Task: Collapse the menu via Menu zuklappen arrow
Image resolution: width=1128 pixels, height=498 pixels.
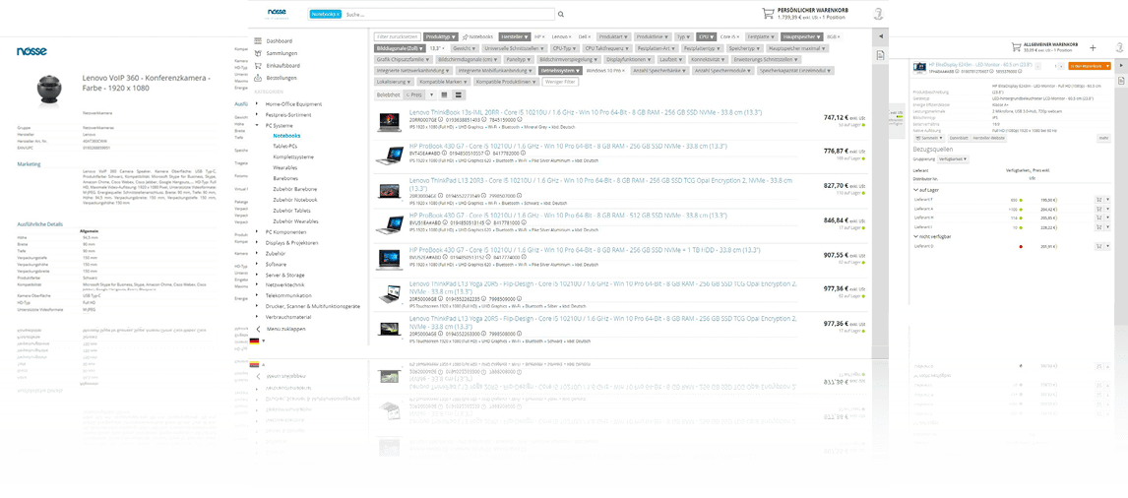Action: [x=258, y=328]
